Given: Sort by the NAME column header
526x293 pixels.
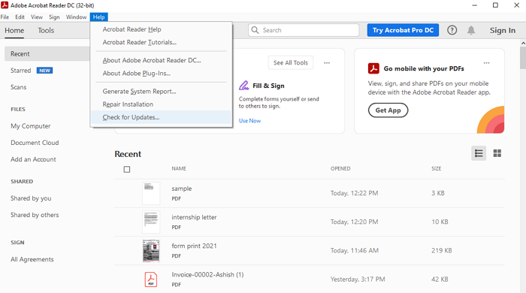Looking at the screenshot, I should (x=179, y=168).
